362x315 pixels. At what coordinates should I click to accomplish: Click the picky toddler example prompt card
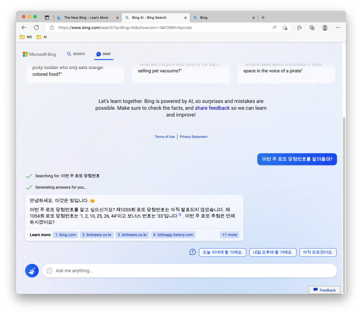point(76,73)
